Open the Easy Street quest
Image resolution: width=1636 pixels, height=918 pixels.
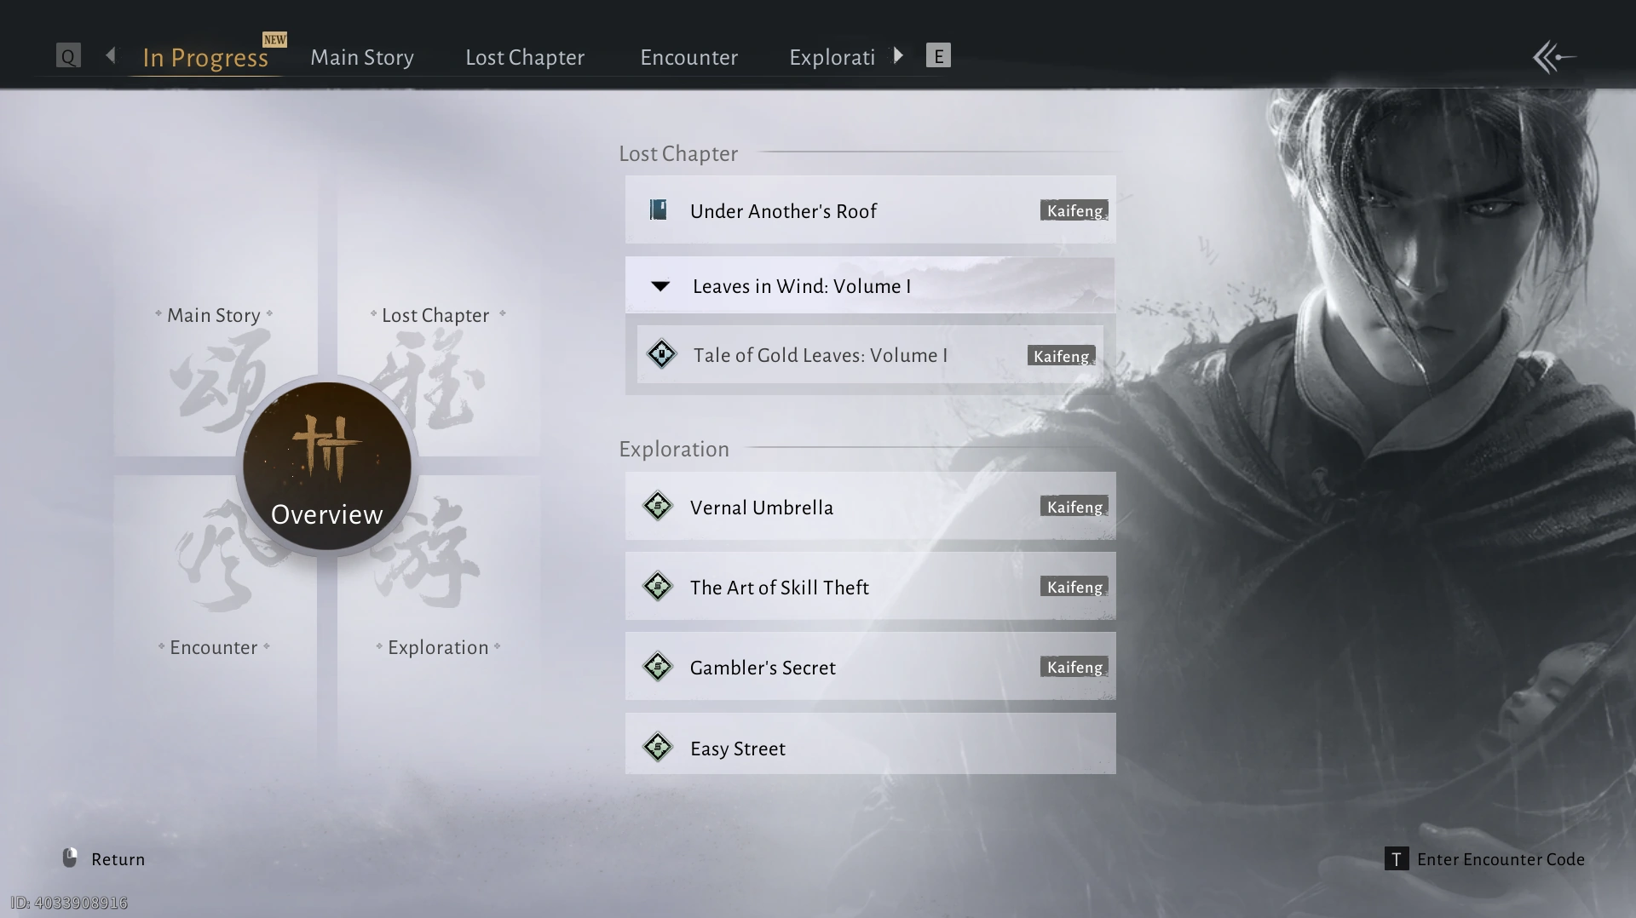click(870, 743)
